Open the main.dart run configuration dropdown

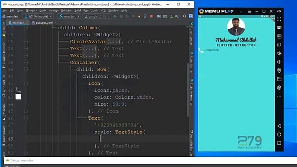[x=69, y=17]
